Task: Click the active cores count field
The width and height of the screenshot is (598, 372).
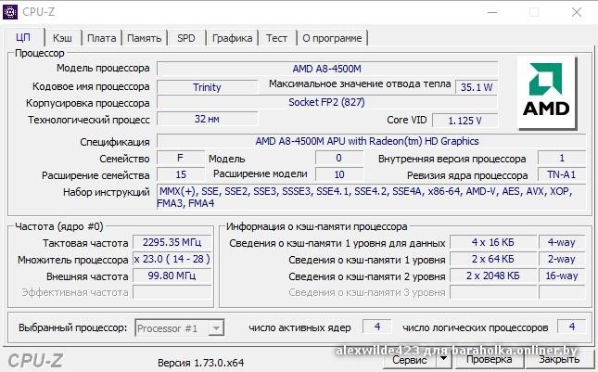Action: 376,327
